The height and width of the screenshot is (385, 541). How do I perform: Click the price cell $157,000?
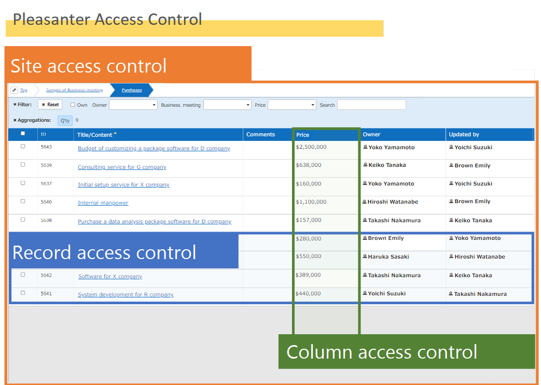[x=309, y=220]
